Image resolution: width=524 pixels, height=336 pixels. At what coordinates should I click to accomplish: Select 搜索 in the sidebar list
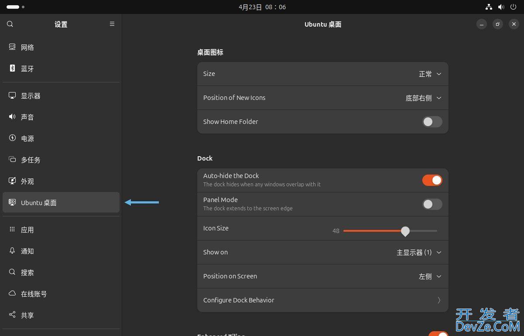(x=61, y=272)
